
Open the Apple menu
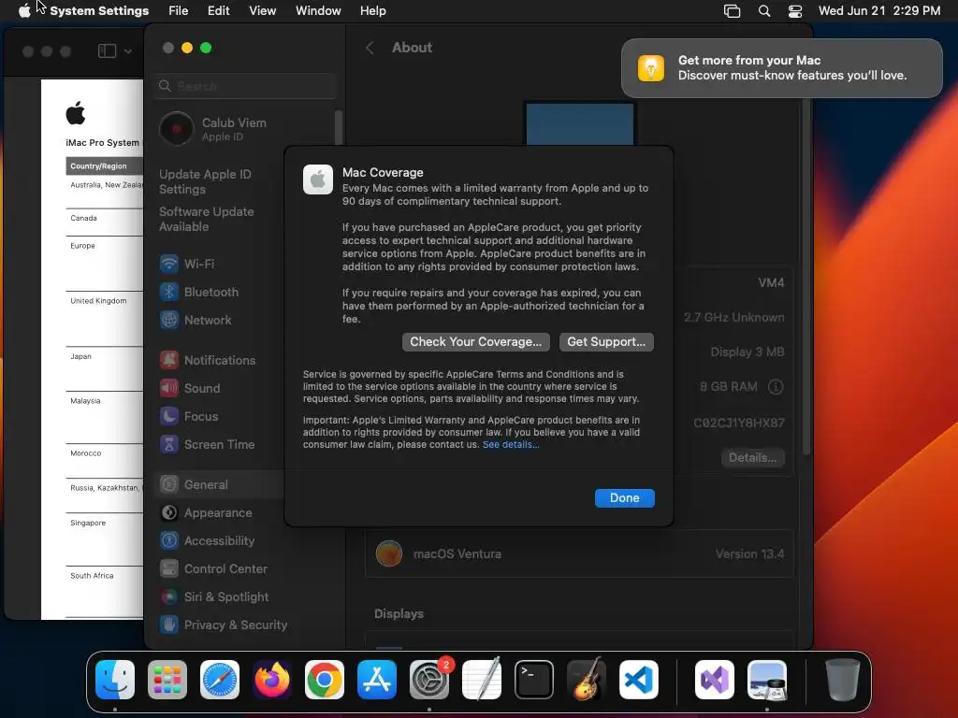click(x=24, y=11)
